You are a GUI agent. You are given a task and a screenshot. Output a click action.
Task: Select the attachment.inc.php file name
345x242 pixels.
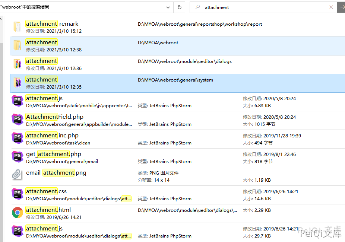pyautogui.click(x=52, y=136)
